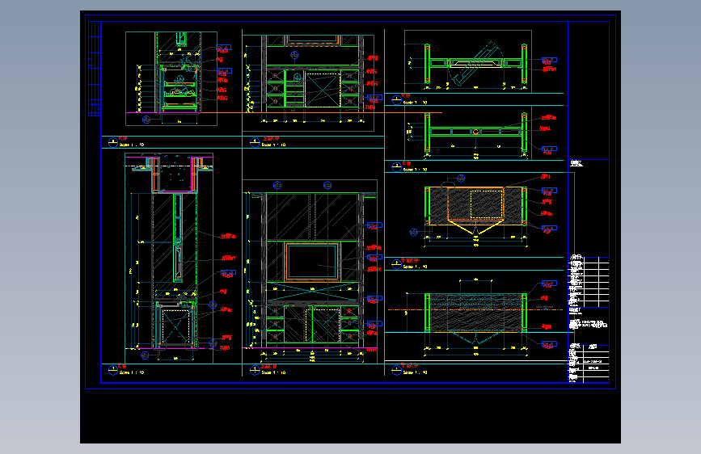Click the Scale label beneath the upper middle elevation

coord(273,145)
